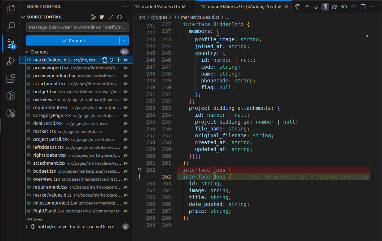The image size is (382, 241).
Task: Refresh the source control panel
Action: pyautogui.click(x=119, y=17)
